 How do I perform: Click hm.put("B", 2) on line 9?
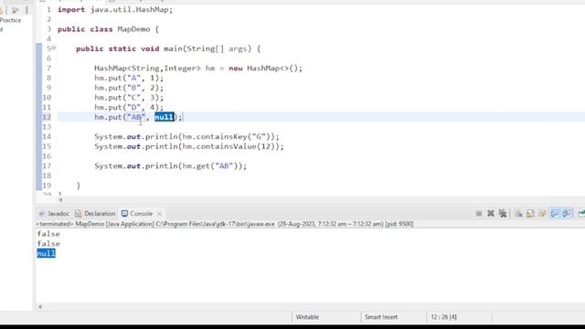pos(129,88)
